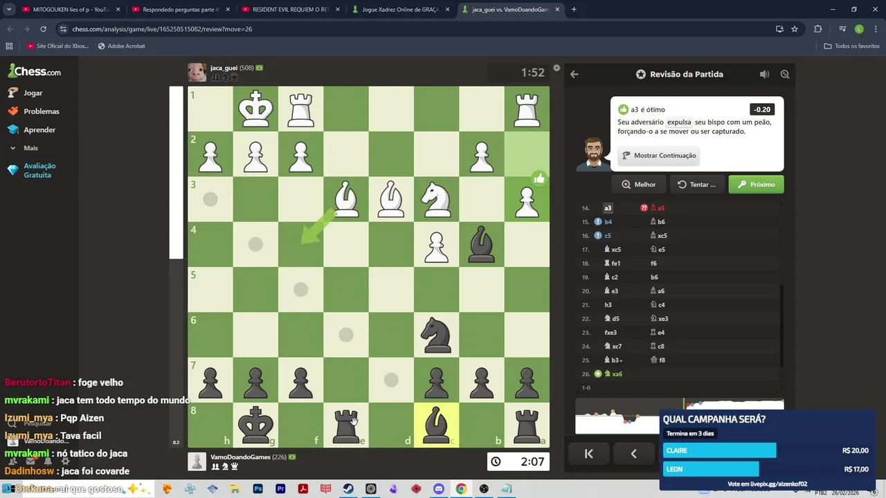Click the green Próximo button
The width and height of the screenshot is (886, 498).
756,185
